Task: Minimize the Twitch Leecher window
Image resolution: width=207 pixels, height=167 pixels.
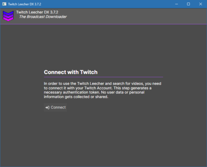Action: (x=176, y=4)
